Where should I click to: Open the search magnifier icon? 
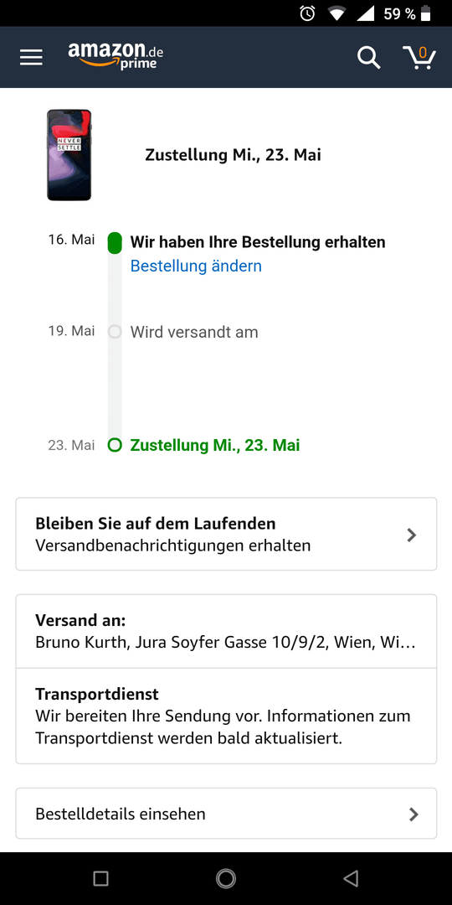point(368,57)
